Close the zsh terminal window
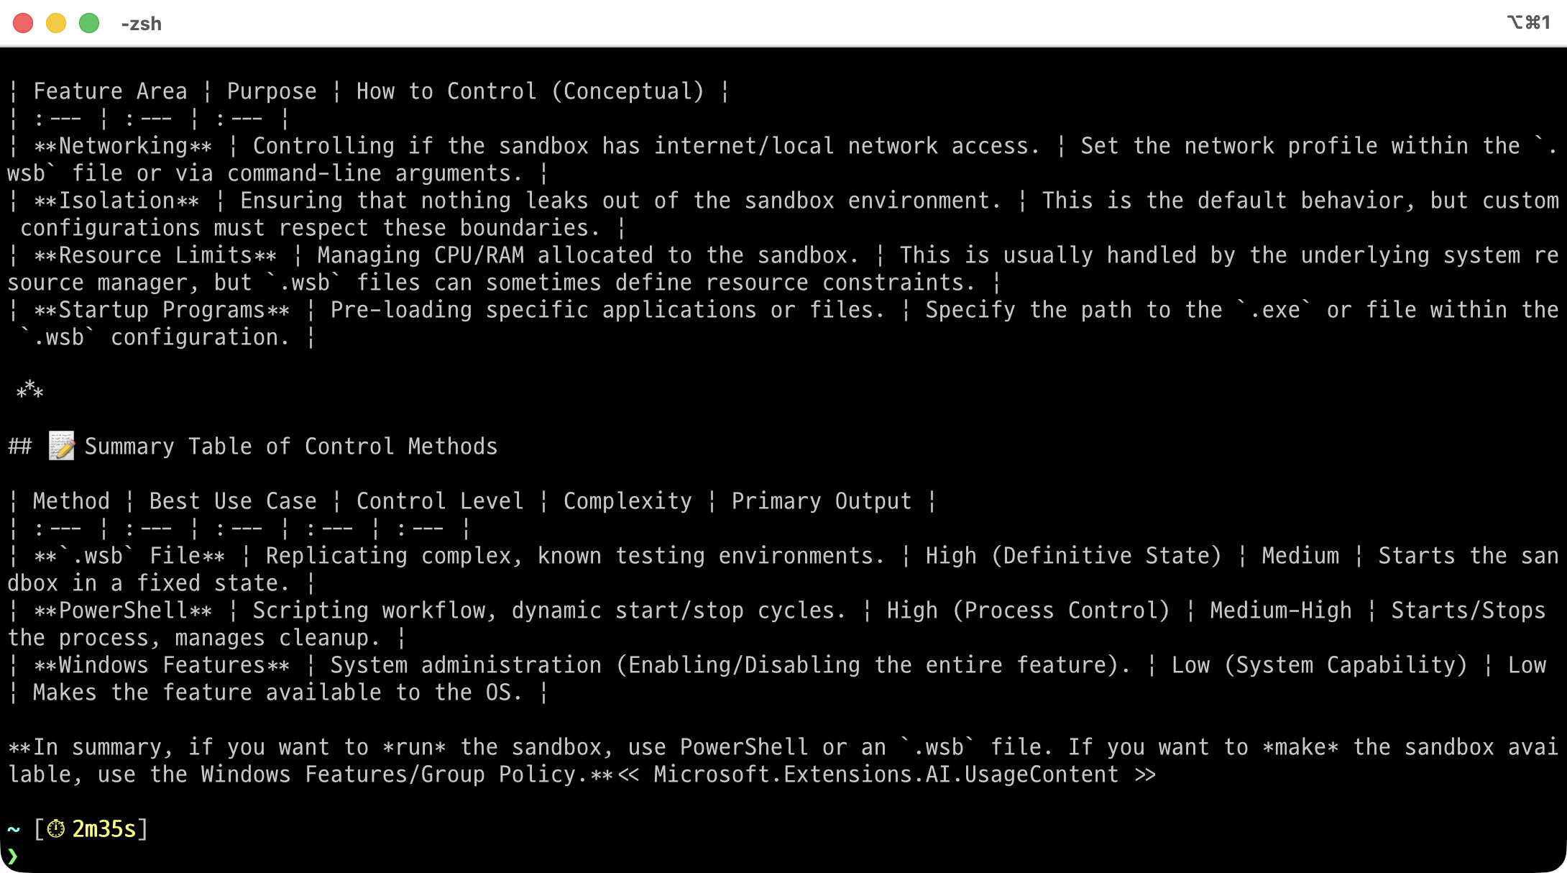 point(23,23)
